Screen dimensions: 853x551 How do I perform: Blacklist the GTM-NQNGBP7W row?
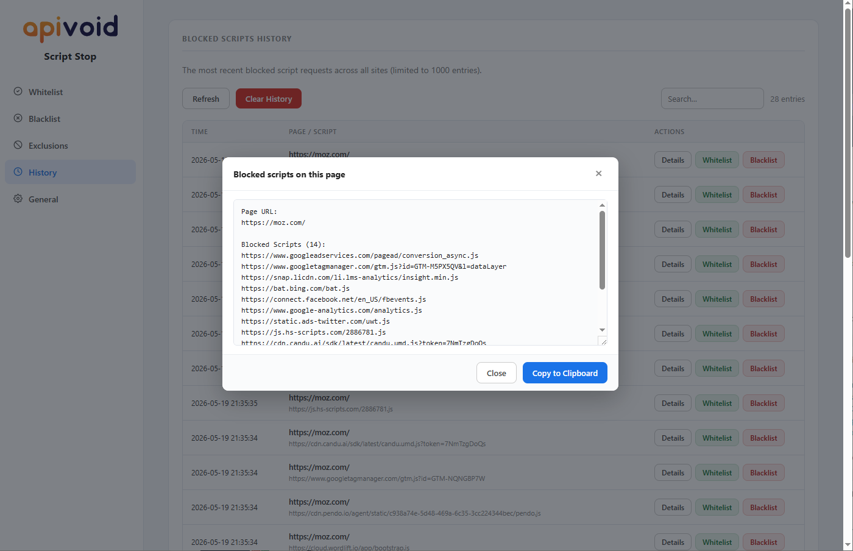763,473
